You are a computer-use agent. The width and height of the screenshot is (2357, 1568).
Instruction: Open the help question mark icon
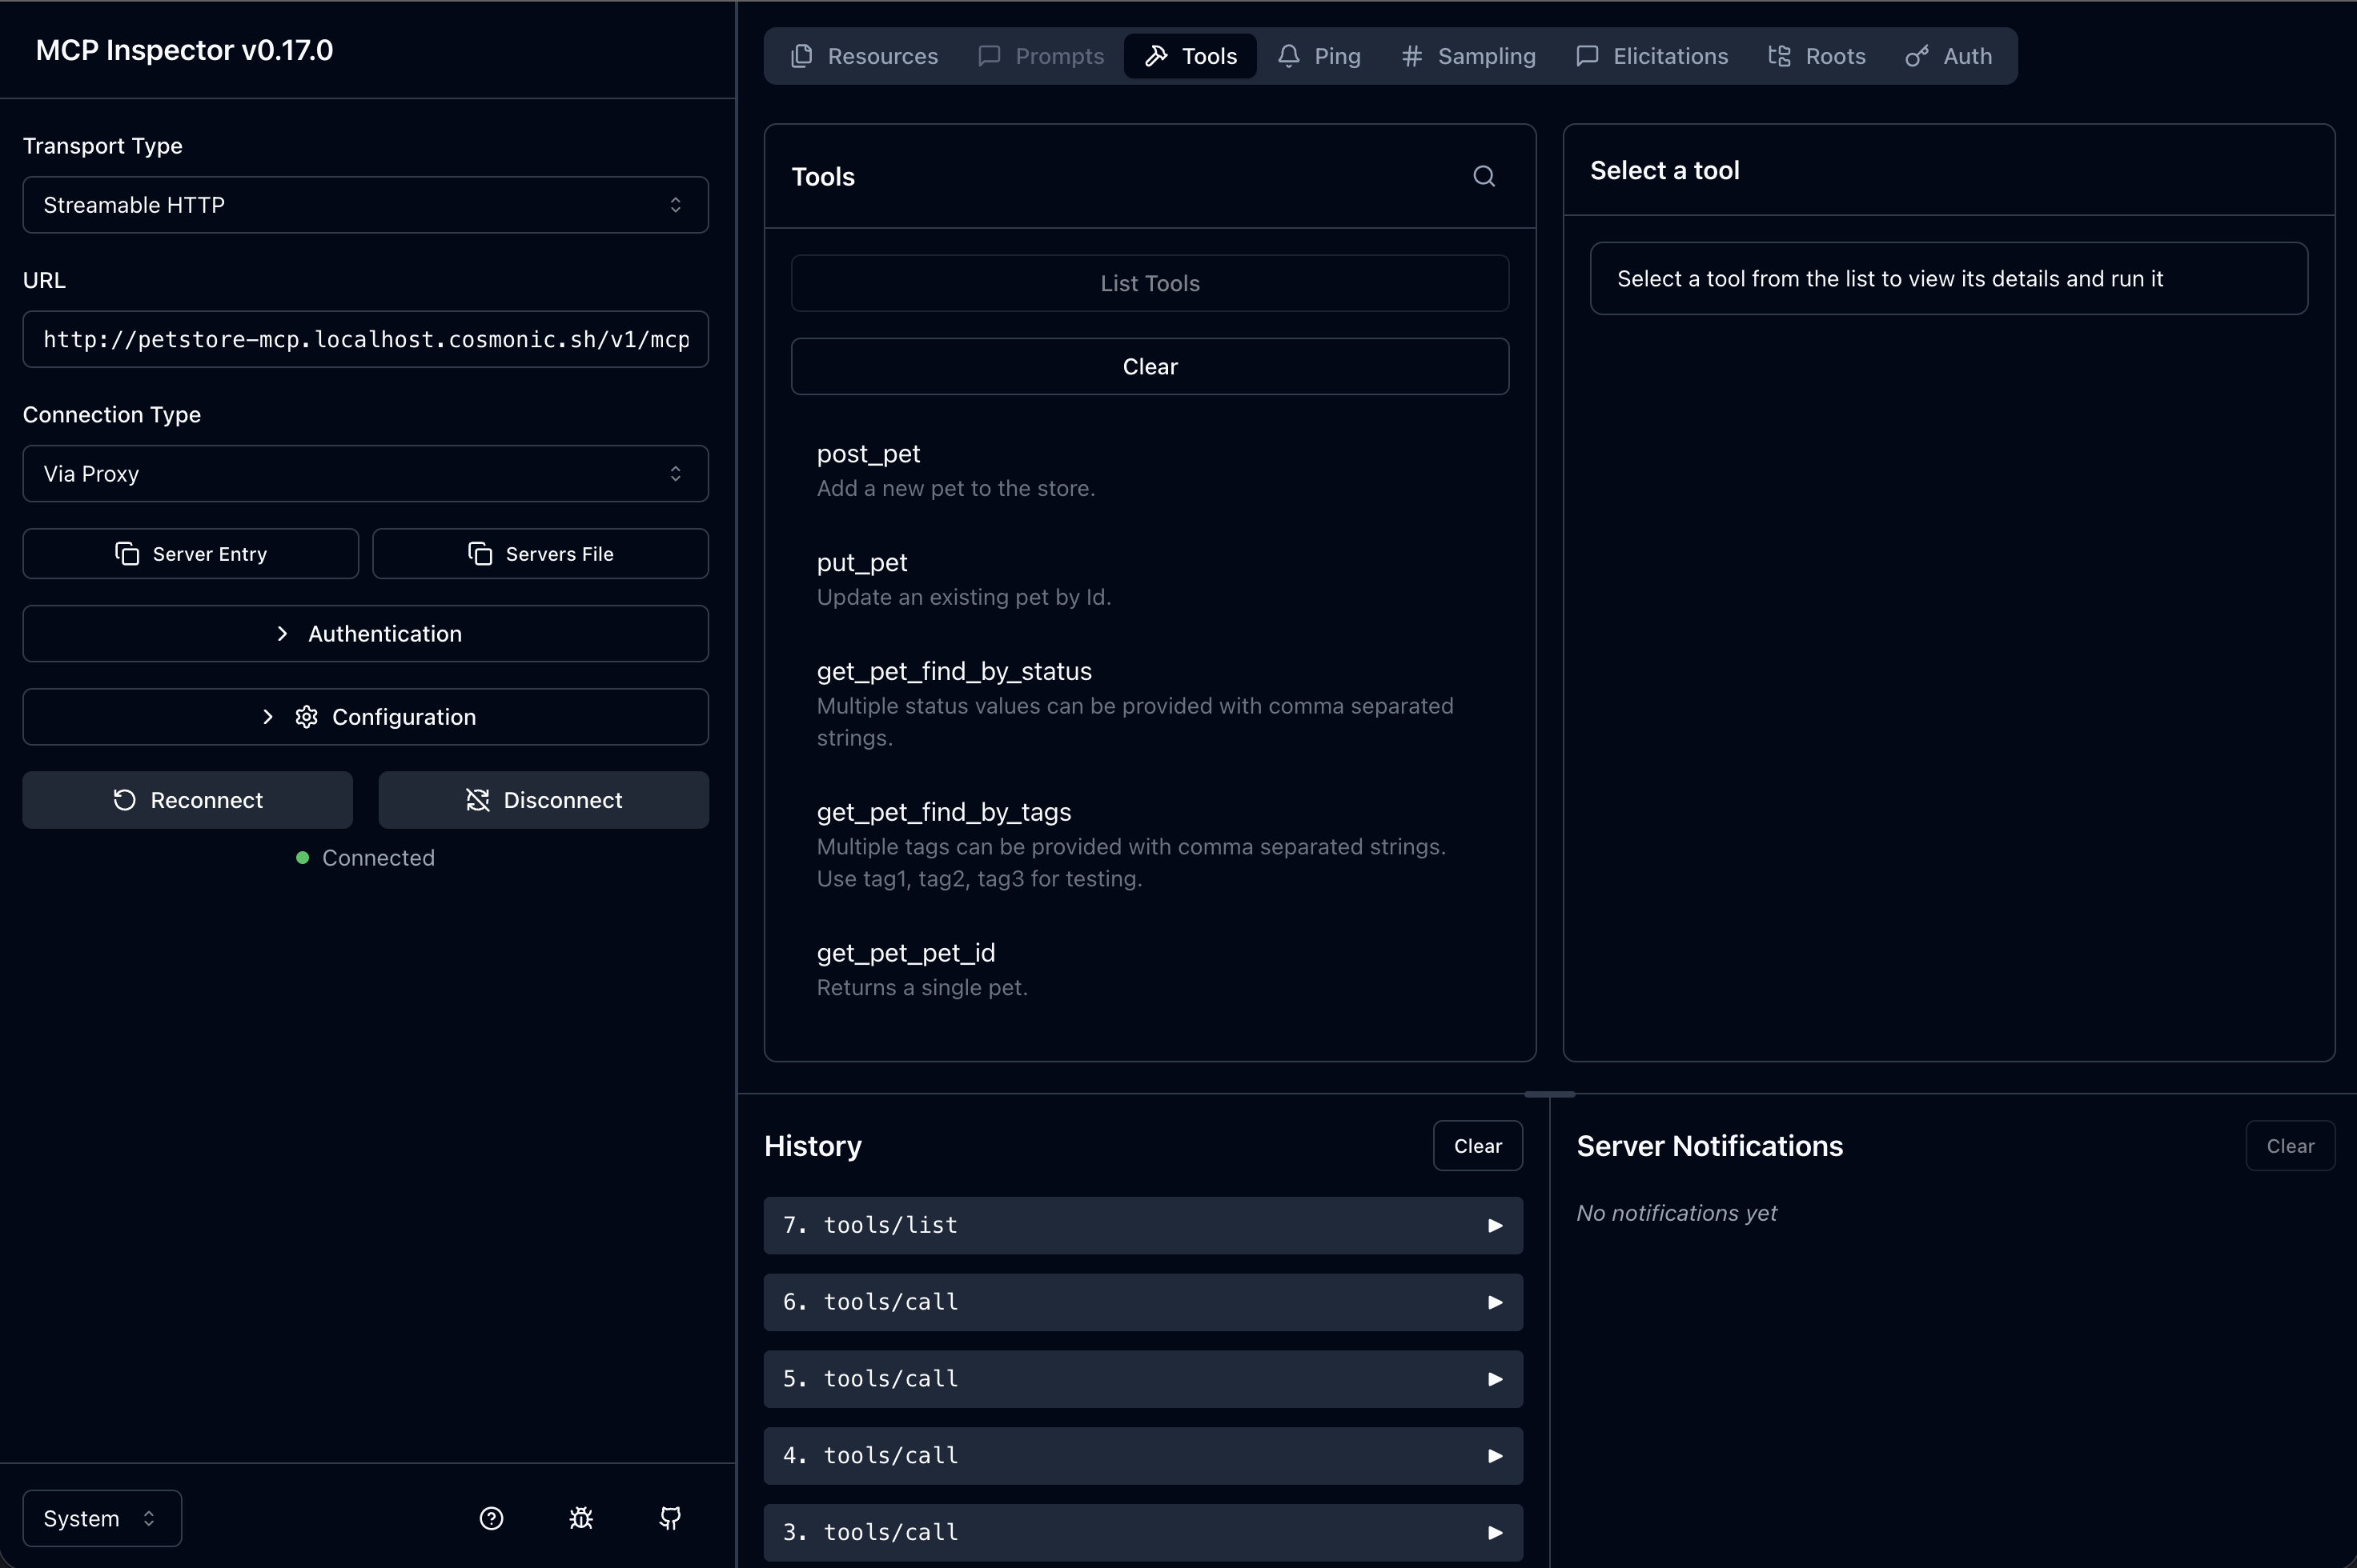[x=492, y=1518]
